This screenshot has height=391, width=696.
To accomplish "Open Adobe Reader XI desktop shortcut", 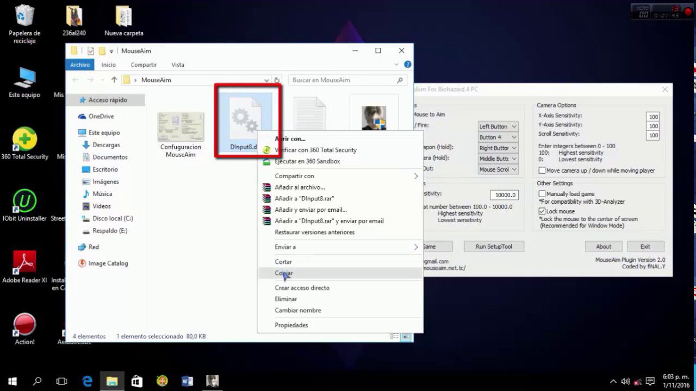I will [24, 267].
